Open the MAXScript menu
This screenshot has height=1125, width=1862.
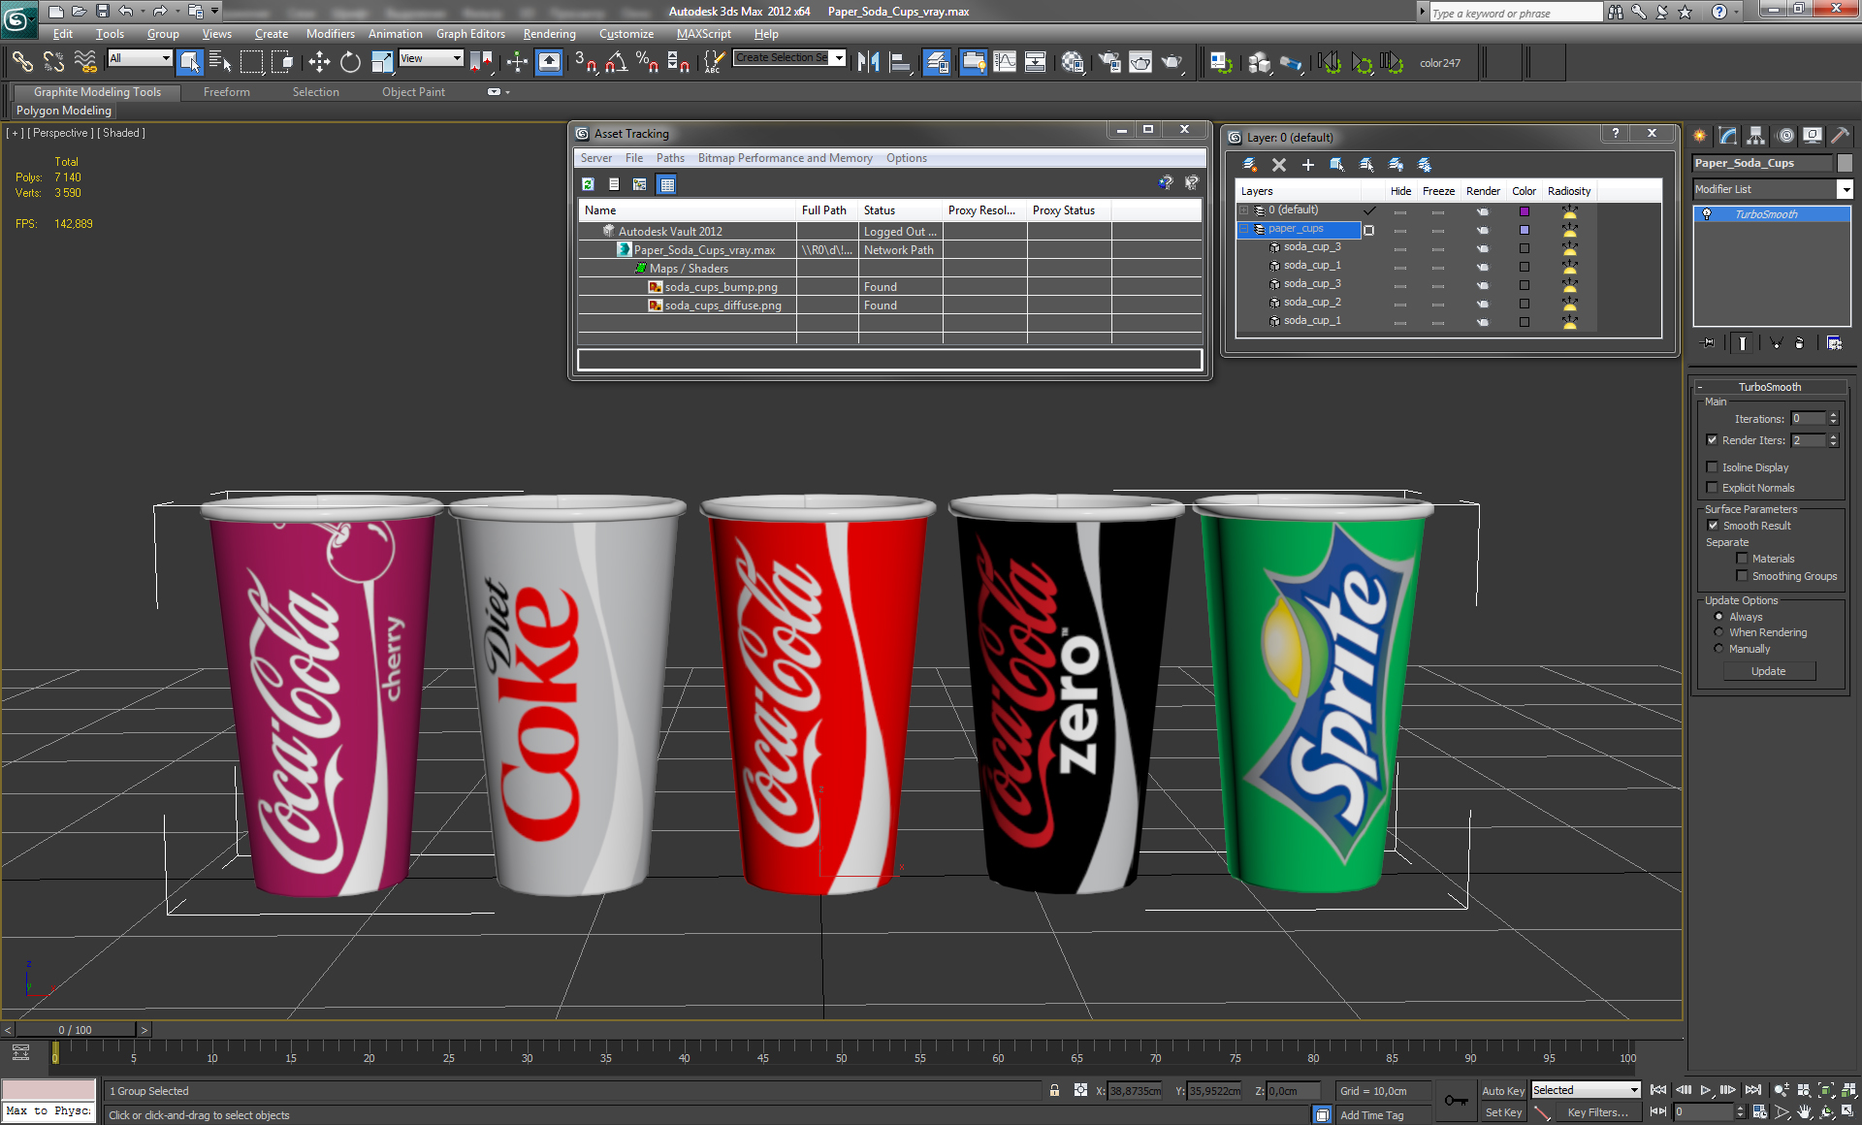[704, 34]
